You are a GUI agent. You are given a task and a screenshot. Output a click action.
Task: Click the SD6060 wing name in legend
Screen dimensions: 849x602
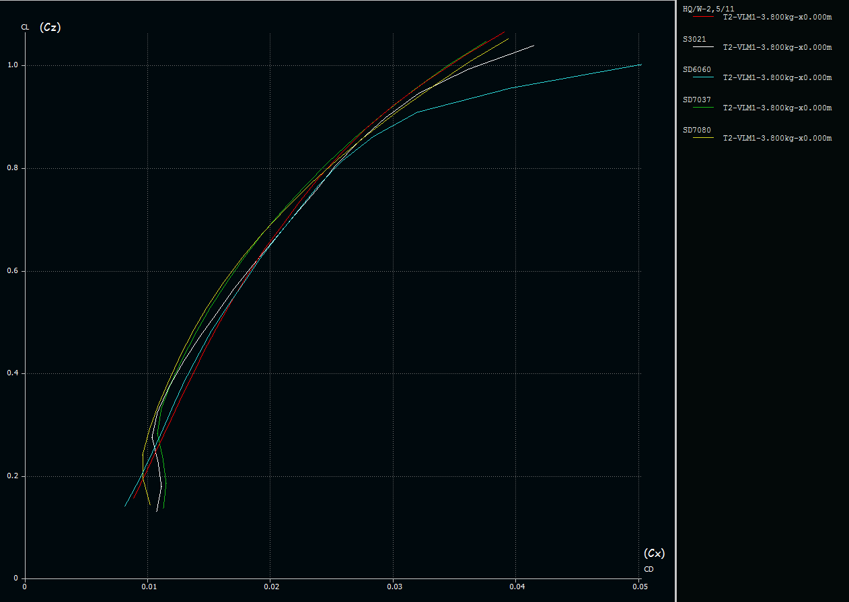696,69
